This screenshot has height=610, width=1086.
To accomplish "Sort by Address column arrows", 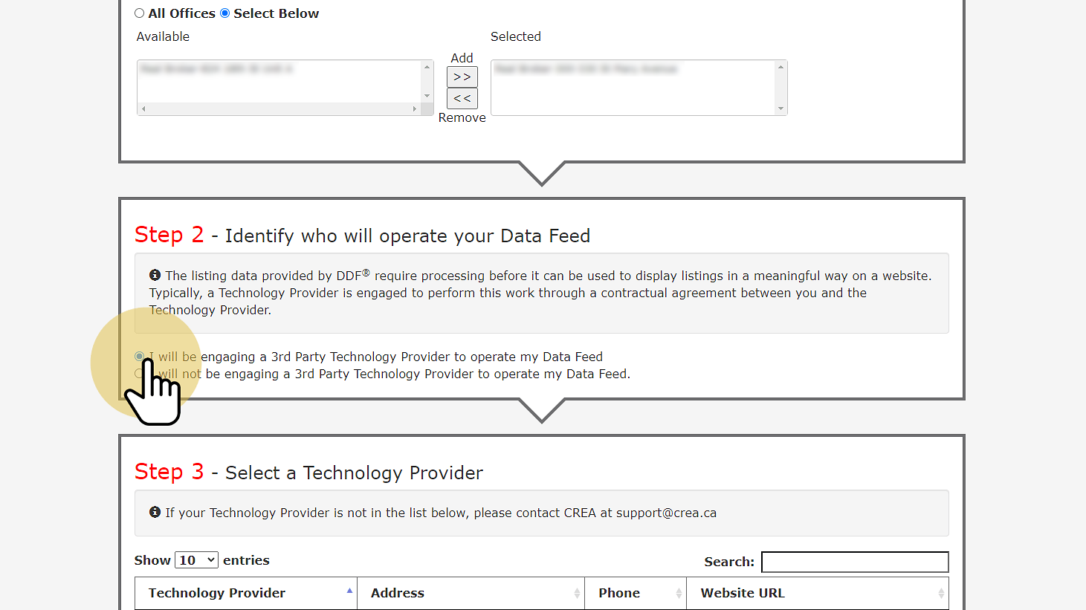I will [577, 593].
